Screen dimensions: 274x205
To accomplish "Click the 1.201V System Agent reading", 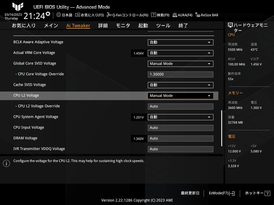I will point(139,117).
